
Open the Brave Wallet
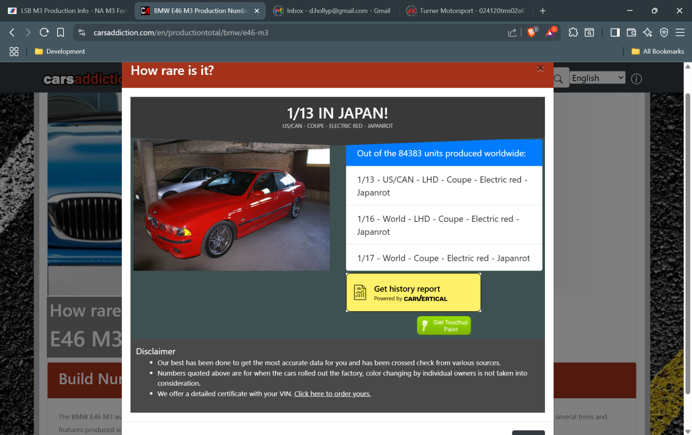pyautogui.click(x=632, y=32)
